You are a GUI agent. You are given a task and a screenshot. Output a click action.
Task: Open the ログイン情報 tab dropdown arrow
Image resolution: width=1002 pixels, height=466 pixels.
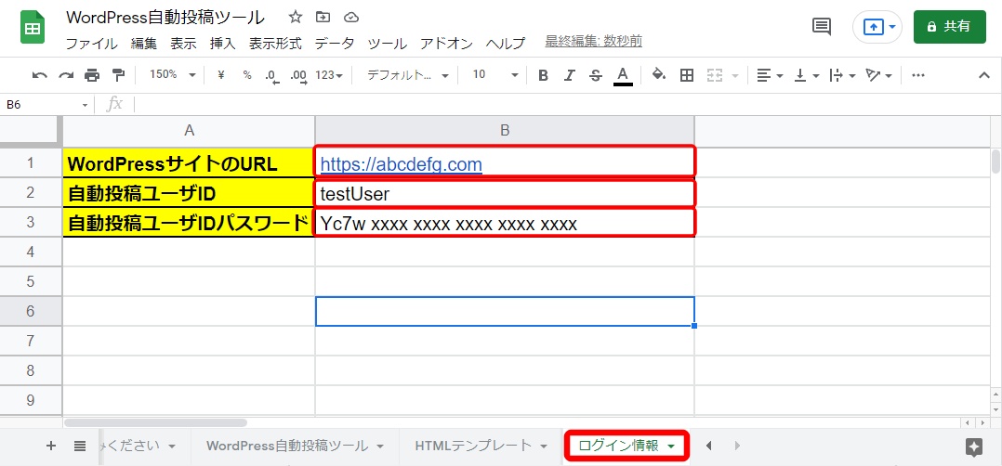click(x=671, y=447)
